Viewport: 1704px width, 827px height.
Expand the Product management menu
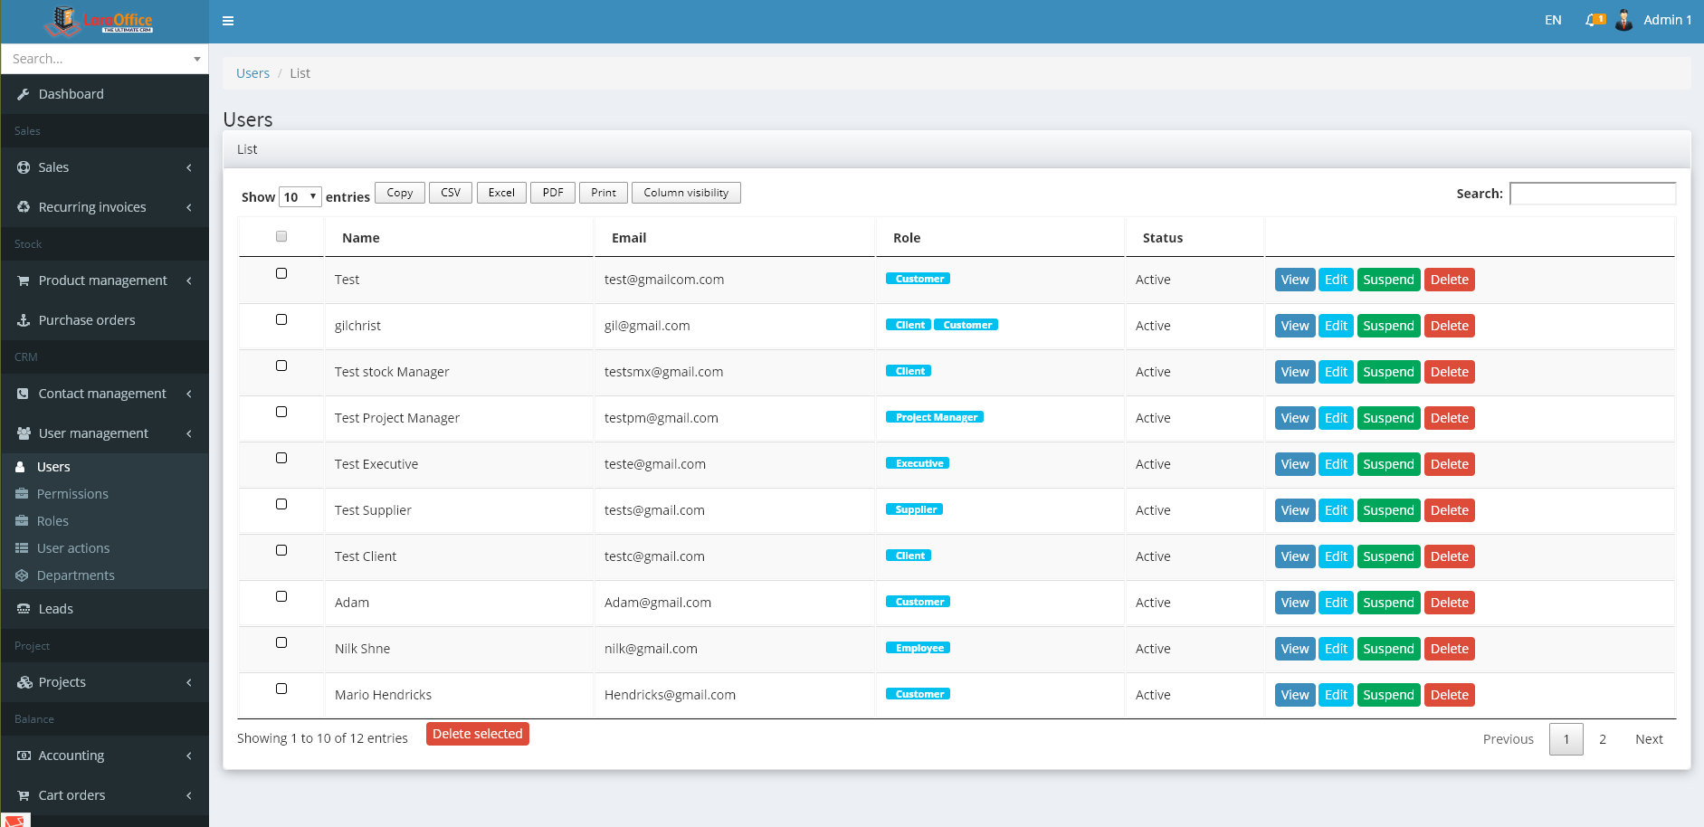(104, 280)
